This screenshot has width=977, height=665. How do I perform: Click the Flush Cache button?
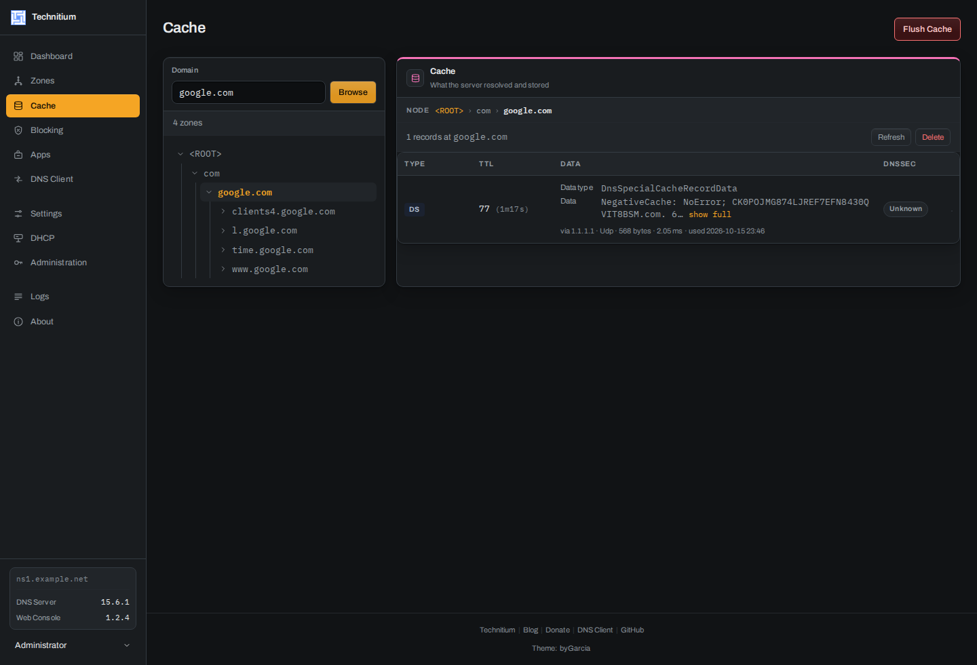coord(927,29)
